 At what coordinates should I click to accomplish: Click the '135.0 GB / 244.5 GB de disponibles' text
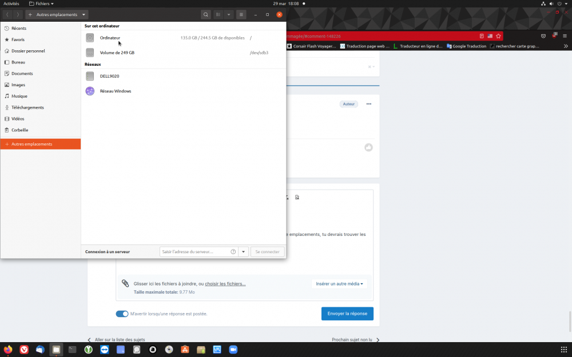(x=212, y=38)
